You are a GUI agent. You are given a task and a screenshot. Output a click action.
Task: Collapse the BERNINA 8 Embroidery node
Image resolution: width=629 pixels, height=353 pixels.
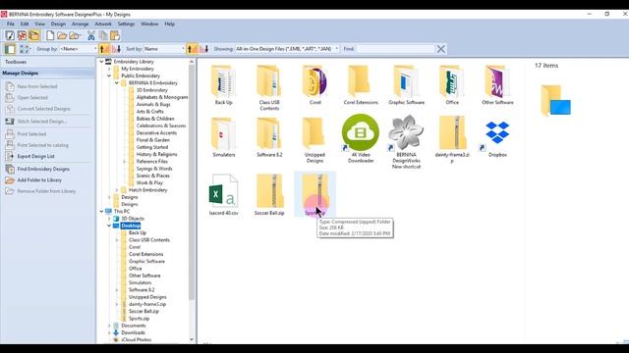117,83
